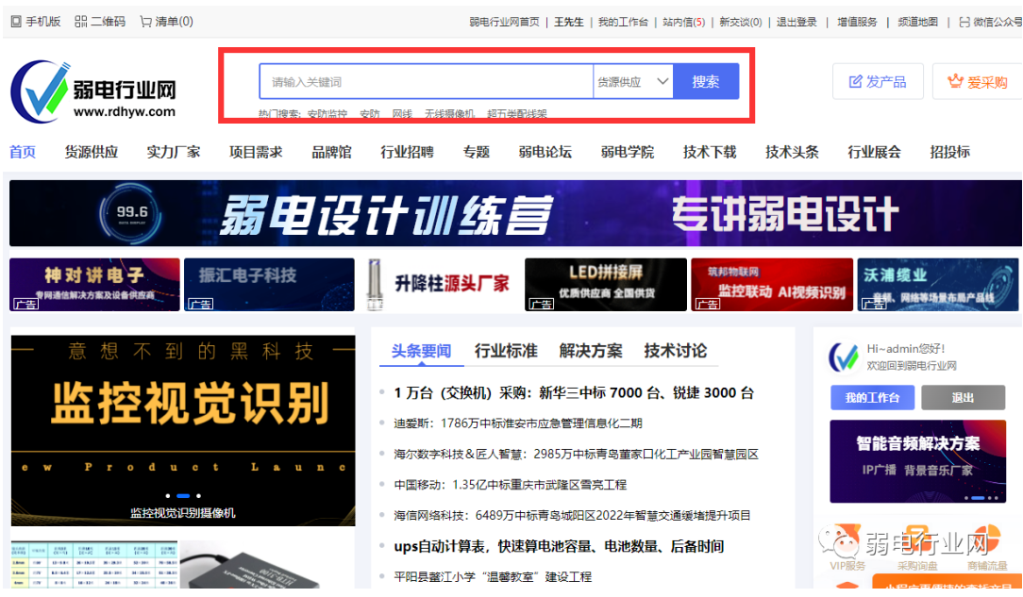The image size is (1023, 597).
Task: Open 弱电论坛 in the navigation menu
Action: tap(545, 152)
